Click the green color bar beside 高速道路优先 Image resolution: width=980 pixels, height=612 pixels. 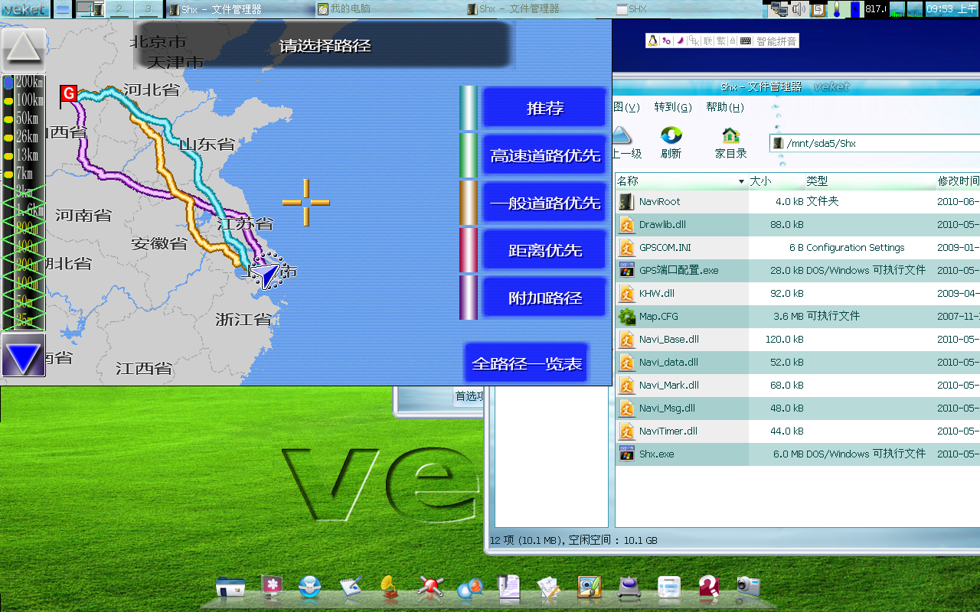(x=468, y=155)
